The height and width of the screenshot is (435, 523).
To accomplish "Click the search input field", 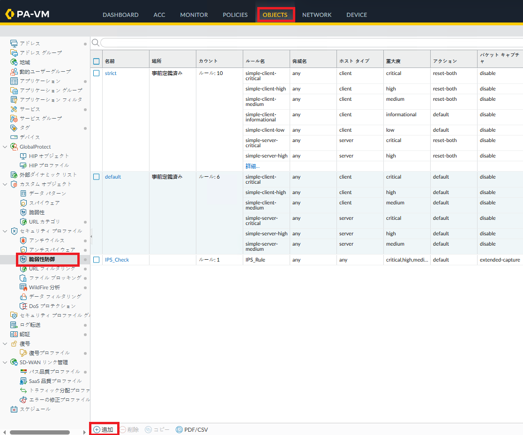I will coord(309,43).
